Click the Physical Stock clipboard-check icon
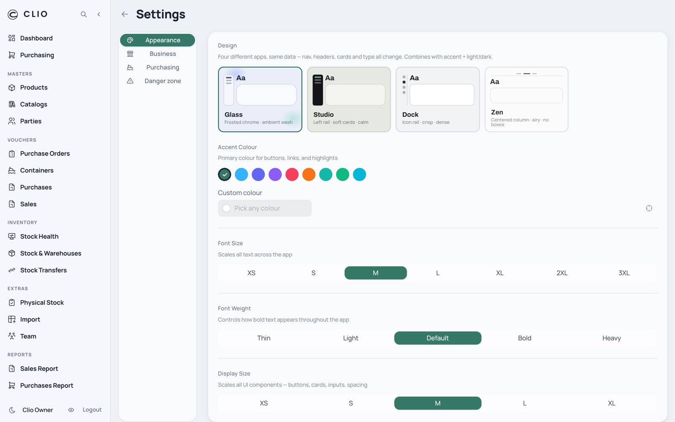The height and width of the screenshot is (422, 675). click(12, 303)
